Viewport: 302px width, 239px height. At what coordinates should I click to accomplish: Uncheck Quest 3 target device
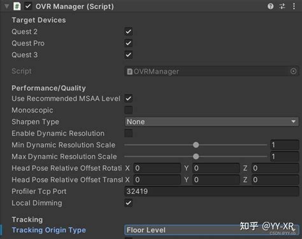pos(129,55)
